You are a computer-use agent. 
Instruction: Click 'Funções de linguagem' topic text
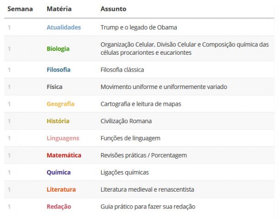[131, 138]
